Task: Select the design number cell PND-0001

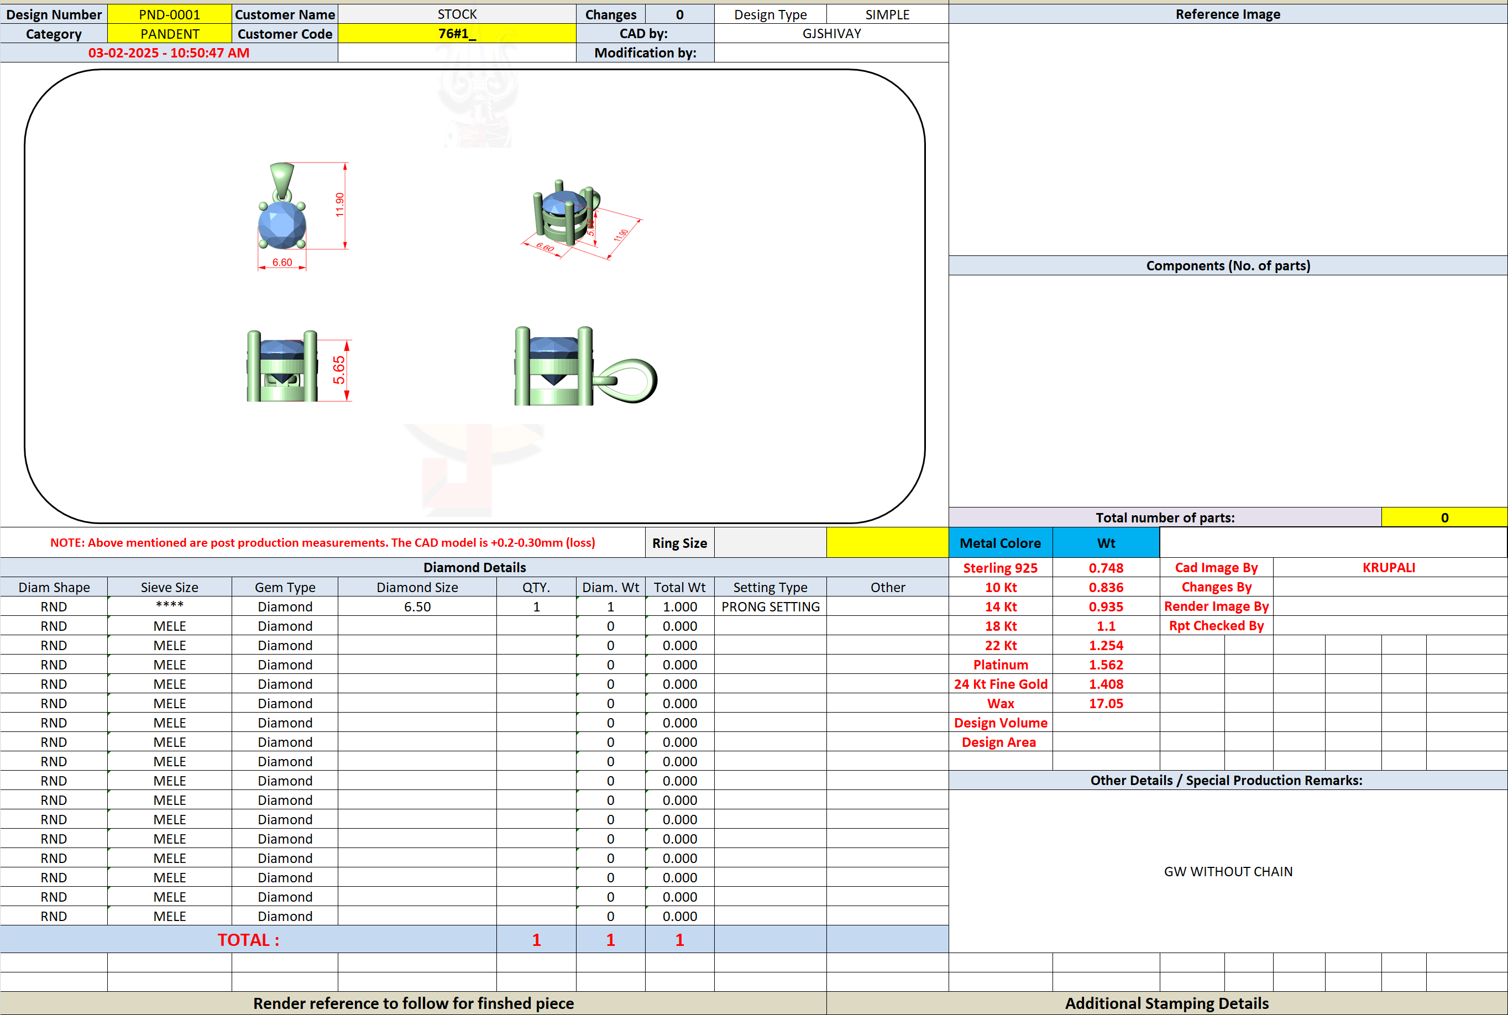Action: pos(170,14)
